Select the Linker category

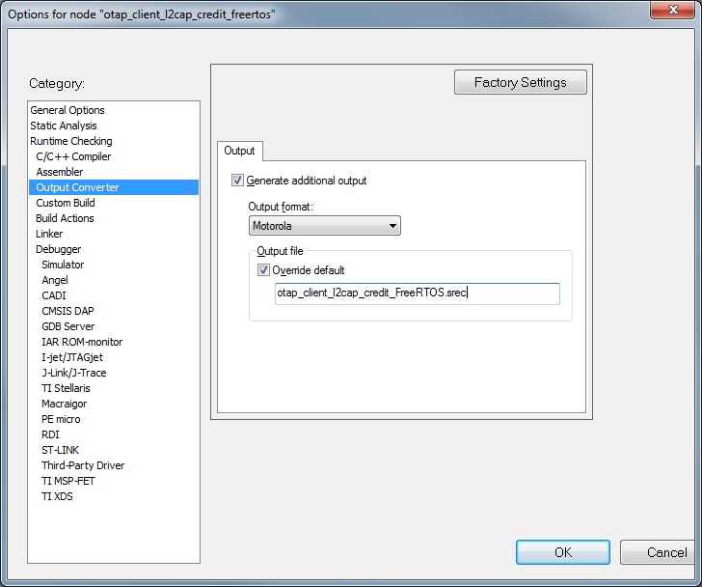tap(49, 234)
